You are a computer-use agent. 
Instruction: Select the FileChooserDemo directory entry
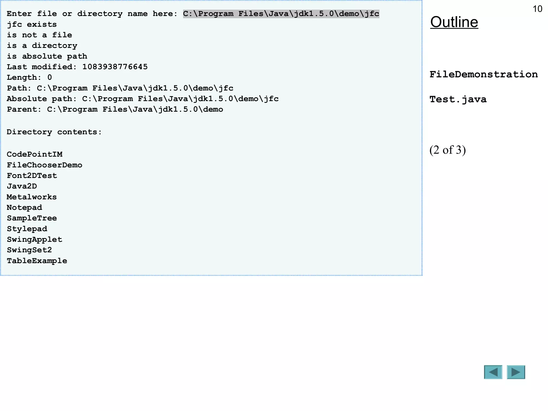[x=44, y=165]
